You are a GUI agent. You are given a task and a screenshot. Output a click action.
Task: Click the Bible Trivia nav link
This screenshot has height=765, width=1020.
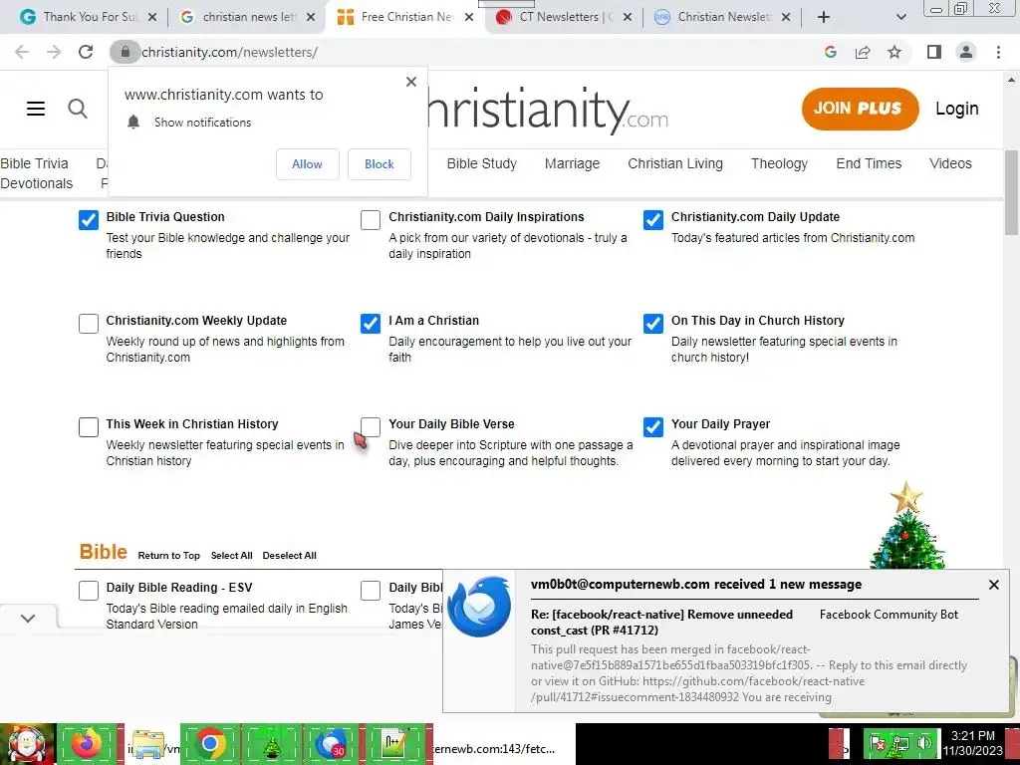coord(34,163)
